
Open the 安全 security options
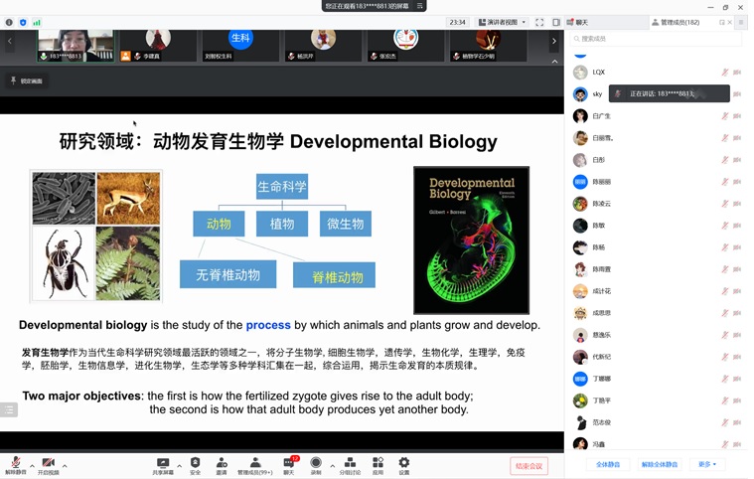pyautogui.click(x=195, y=464)
